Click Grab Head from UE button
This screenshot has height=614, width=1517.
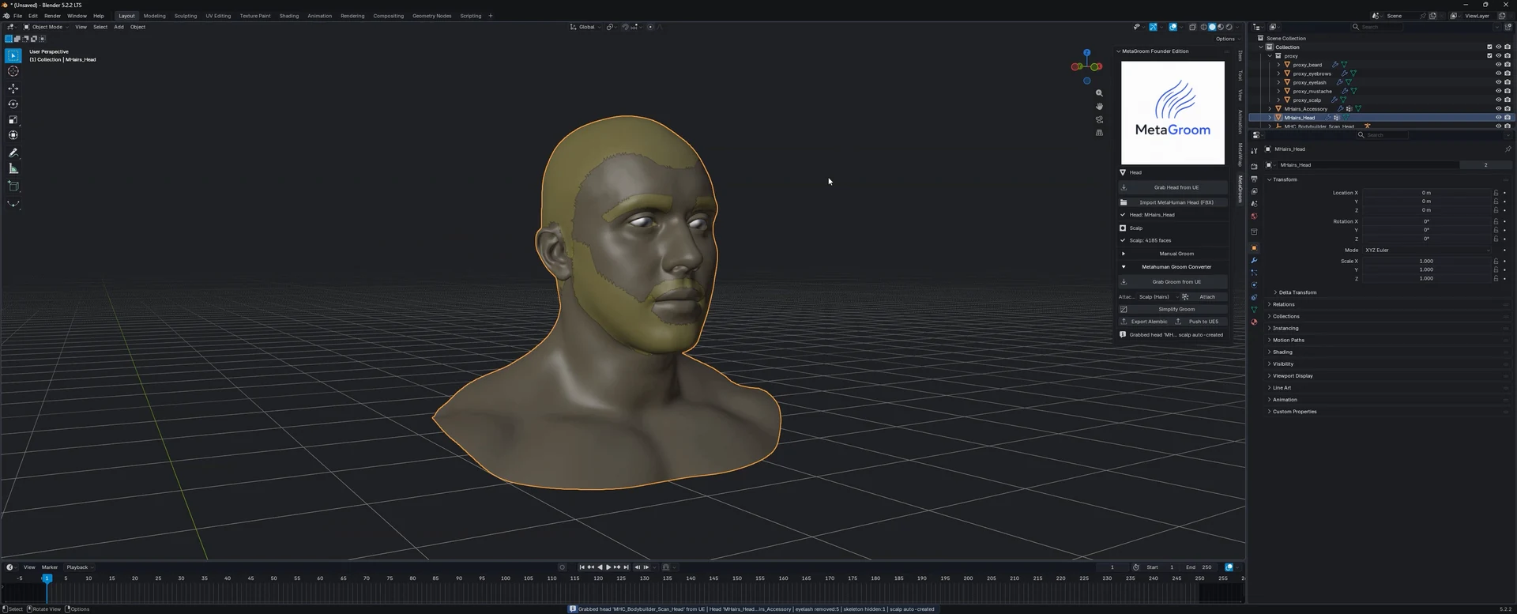pyautogui.click(x=1173, y=187)
